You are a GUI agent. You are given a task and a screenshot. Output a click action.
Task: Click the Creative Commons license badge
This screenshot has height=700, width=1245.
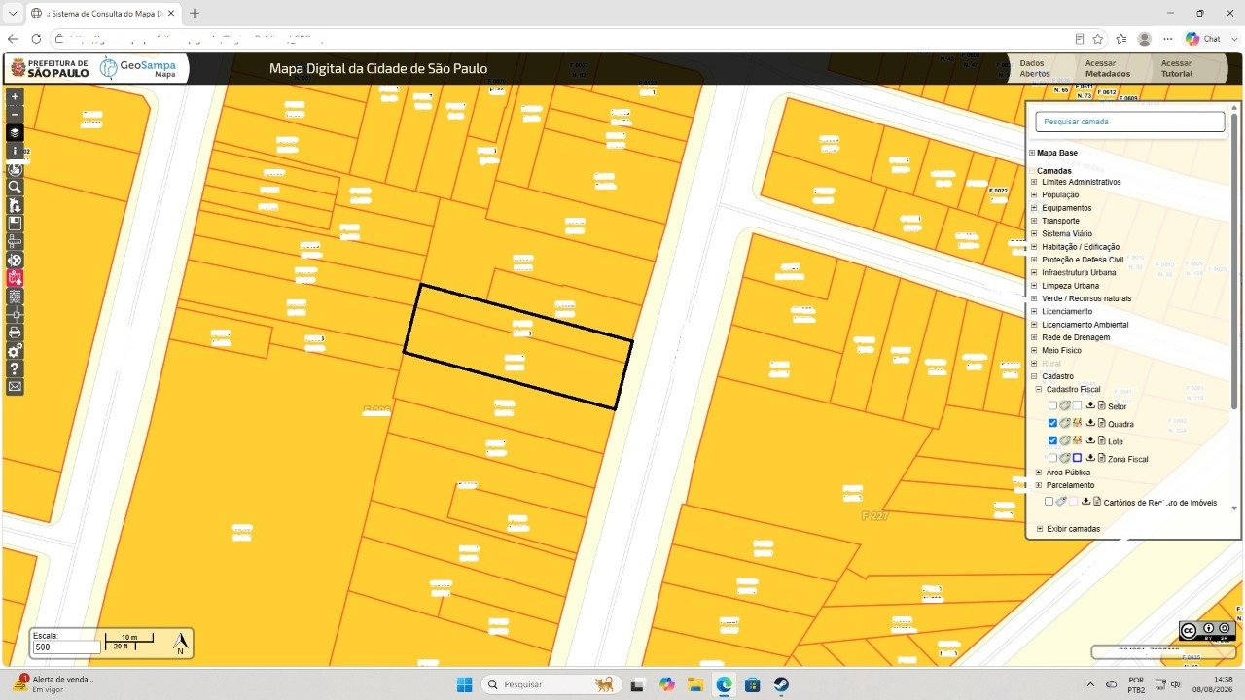[1207, 629]
